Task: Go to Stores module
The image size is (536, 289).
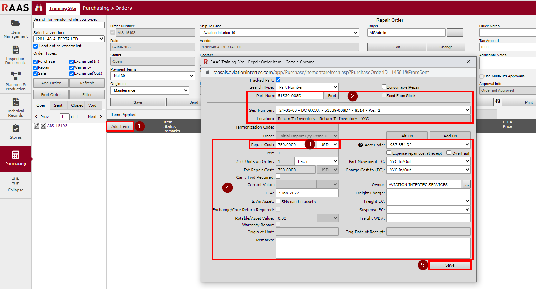Action: (15, 132)
